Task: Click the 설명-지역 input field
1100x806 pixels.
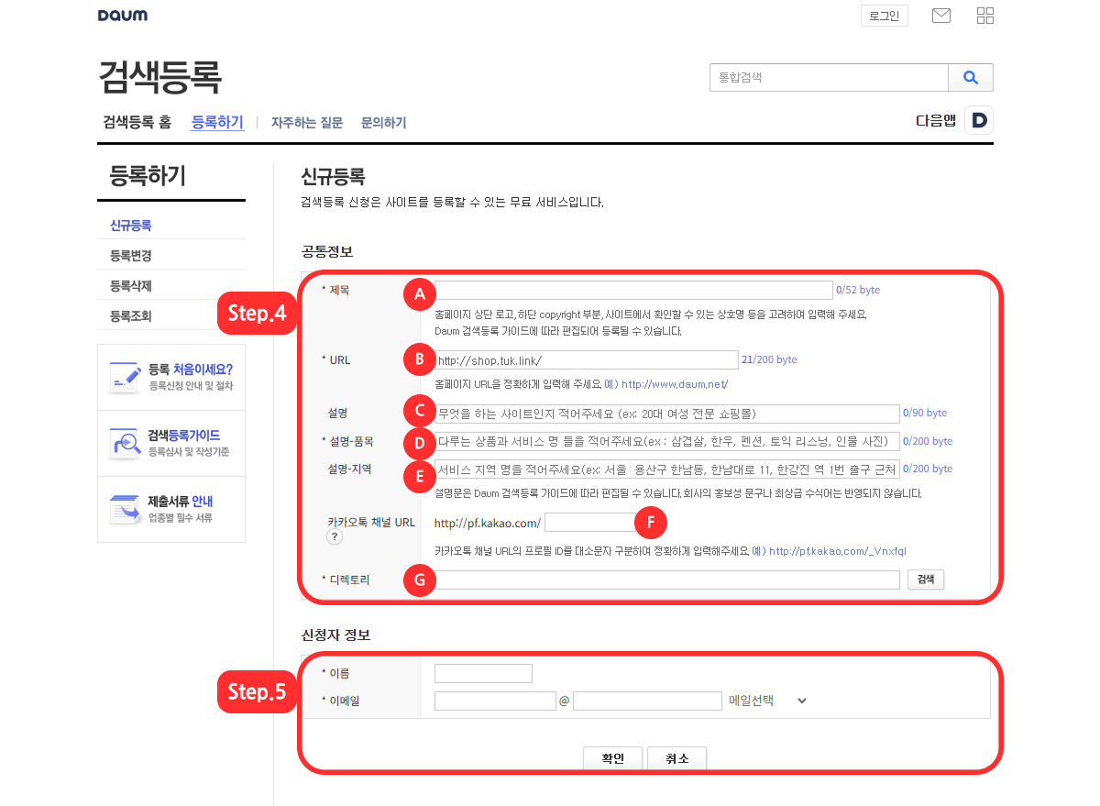Action: coord(667,469)
